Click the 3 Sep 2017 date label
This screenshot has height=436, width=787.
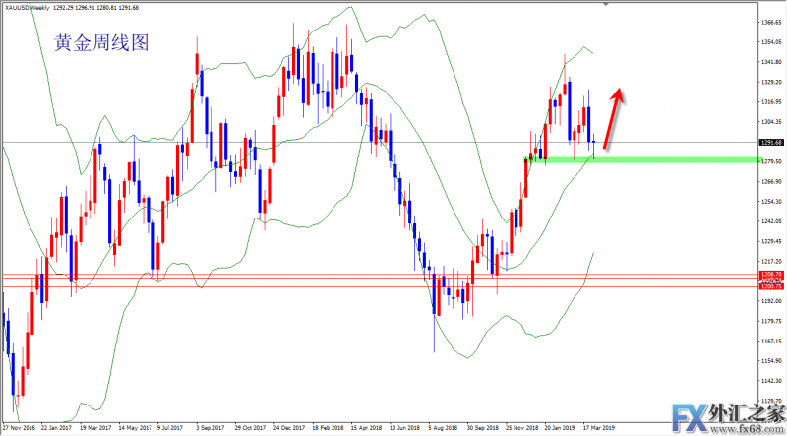(211, 429)
